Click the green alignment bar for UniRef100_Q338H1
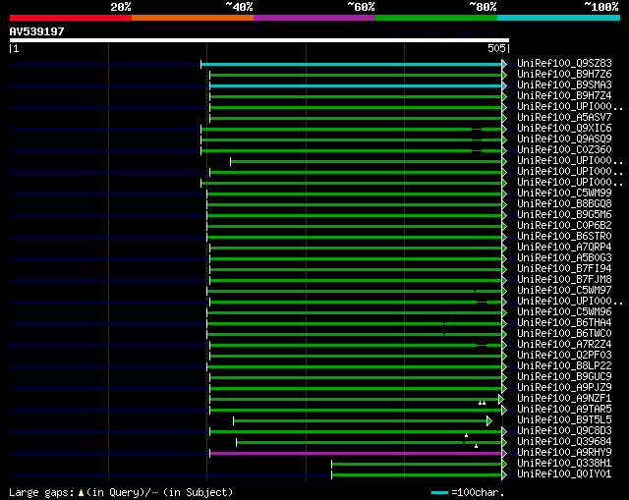 (417, 465)
